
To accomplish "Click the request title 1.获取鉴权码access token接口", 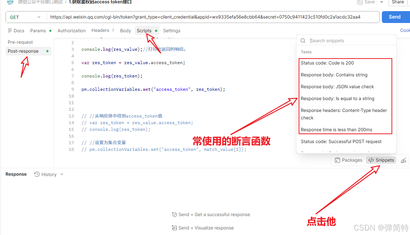I will (100, 2).
